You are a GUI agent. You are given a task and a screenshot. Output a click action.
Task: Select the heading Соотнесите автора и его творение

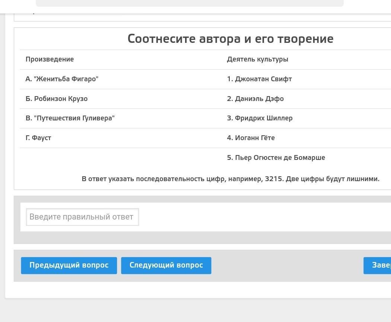(231, 39)
